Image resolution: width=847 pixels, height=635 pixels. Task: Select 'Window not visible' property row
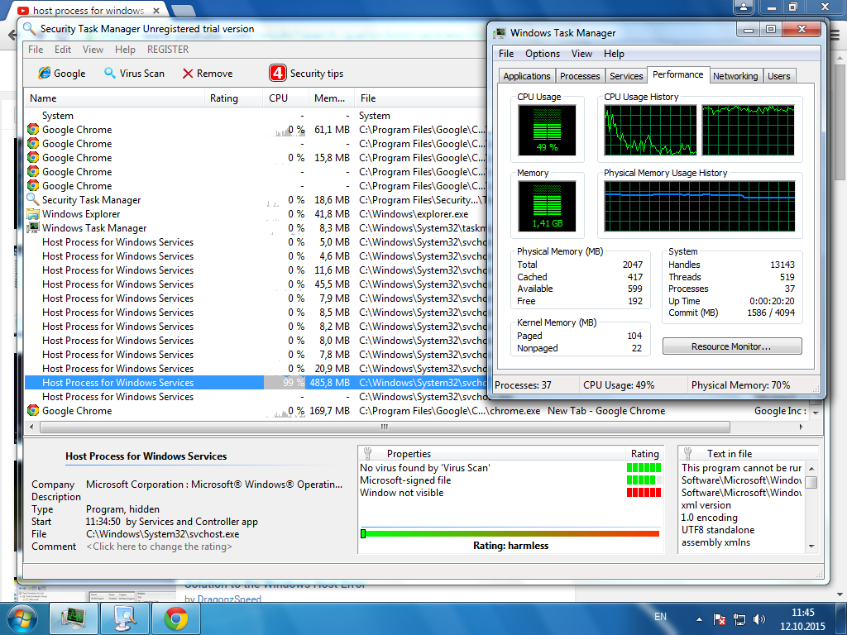coord(510,493)
